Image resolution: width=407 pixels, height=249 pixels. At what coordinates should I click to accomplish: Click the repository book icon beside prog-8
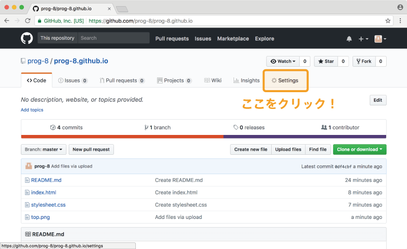(23, 61)
